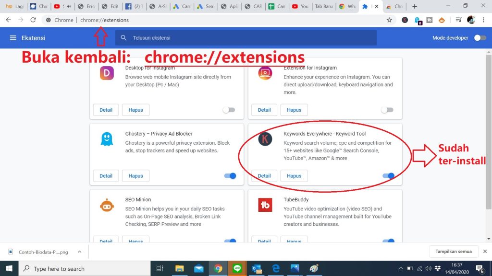Reload the current page
492x276 pixels.
click(33, 20)
